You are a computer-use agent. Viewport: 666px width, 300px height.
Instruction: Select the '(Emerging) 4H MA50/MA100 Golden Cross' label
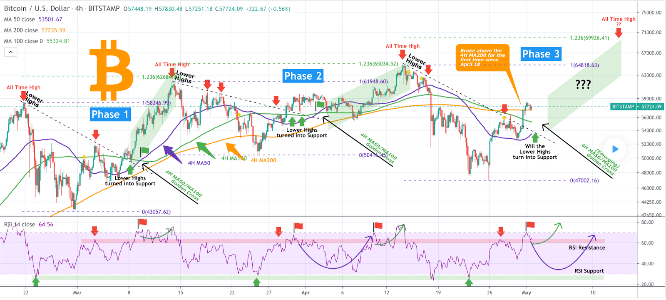click(601, 160)
